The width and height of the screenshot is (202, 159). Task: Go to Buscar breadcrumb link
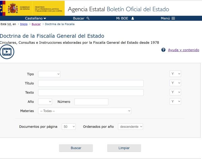[x=36, y=24]
